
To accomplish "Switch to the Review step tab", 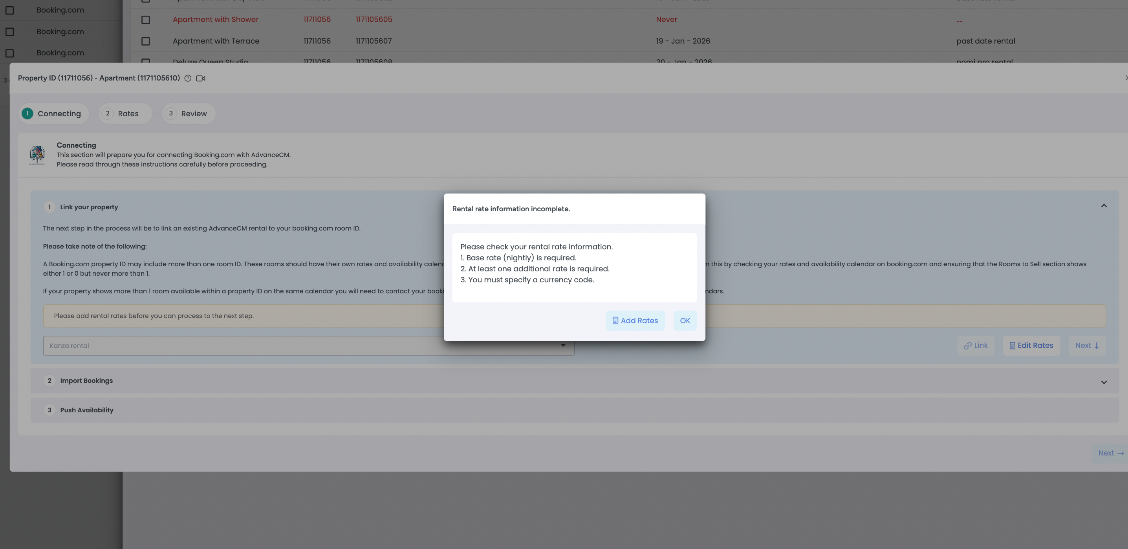I will [188, 114].
